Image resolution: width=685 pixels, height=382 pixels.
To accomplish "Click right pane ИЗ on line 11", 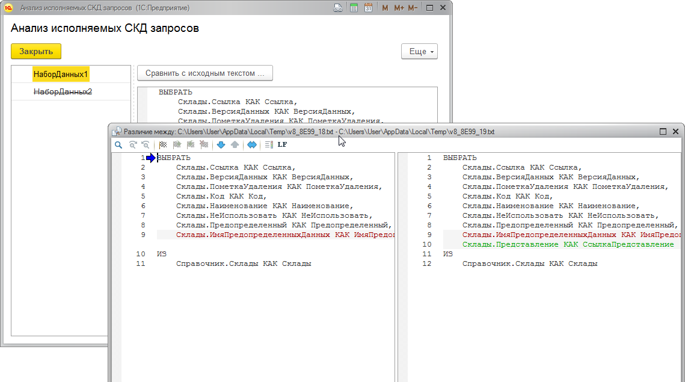I will click(x=448, y=254).
